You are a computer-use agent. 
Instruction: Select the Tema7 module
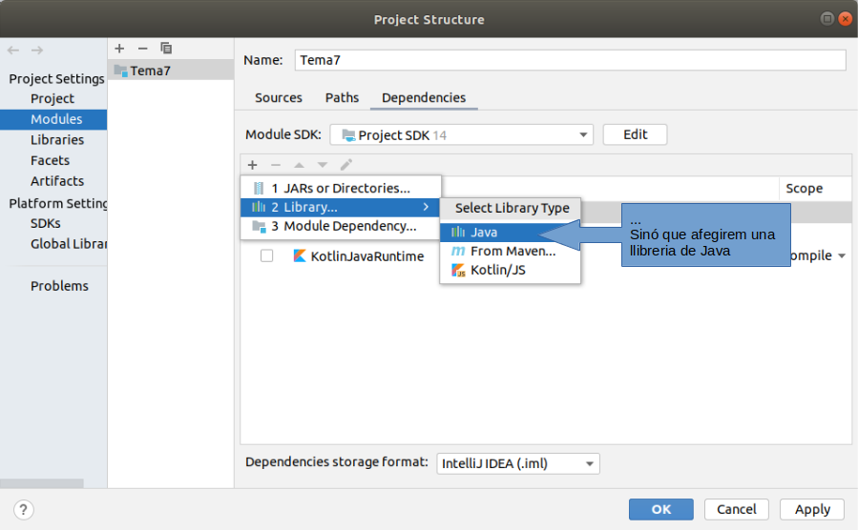pyautogui.click(x=171, y=71)
